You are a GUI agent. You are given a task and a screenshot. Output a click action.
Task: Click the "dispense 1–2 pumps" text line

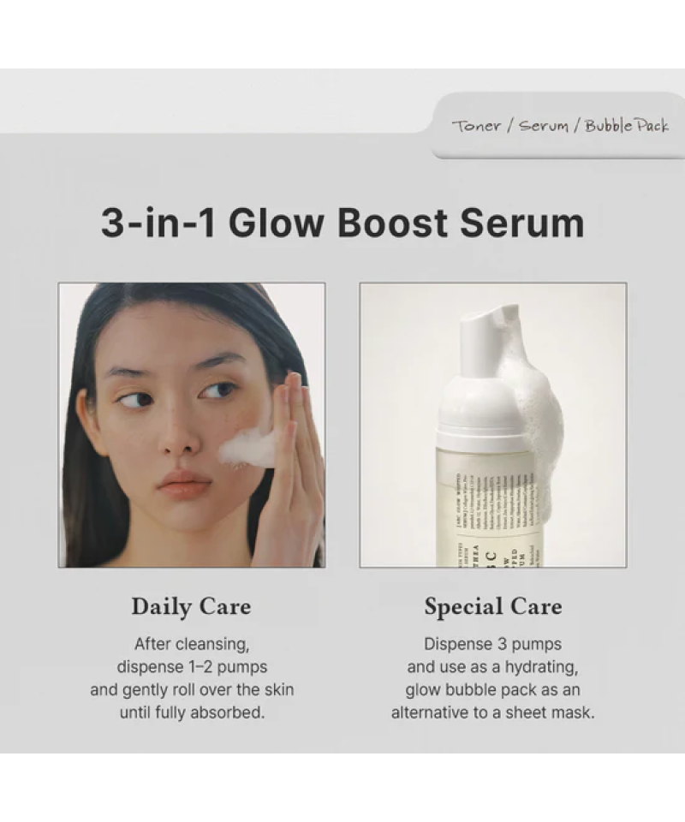pyautogui.click(x=192, y=667)
